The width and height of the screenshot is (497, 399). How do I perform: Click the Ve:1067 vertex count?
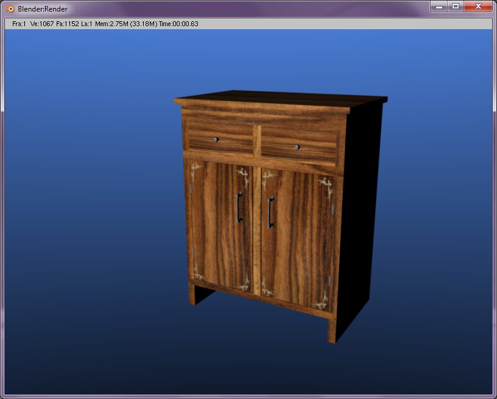(42, 24)
